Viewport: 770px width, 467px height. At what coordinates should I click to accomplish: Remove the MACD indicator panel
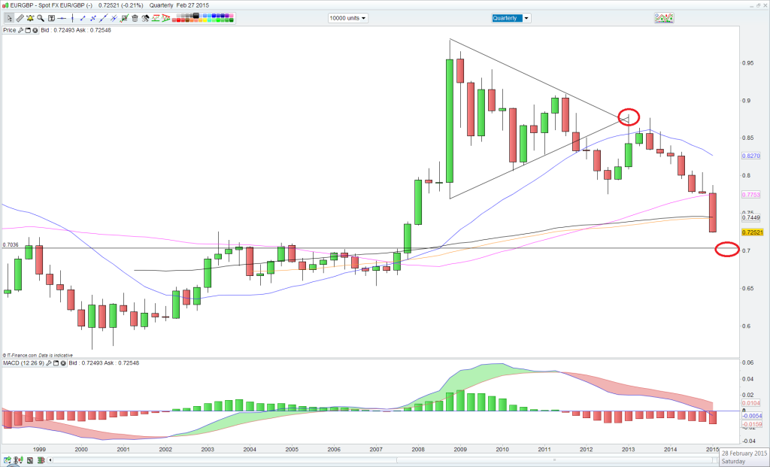(x=63, y=363)
